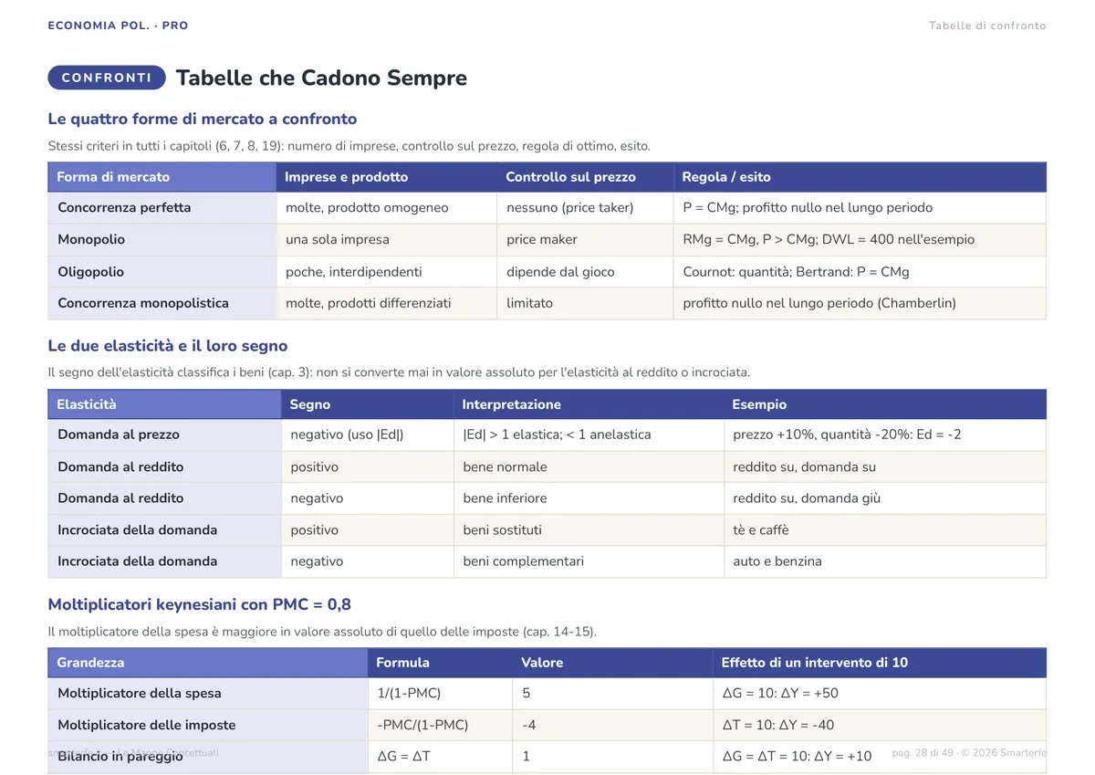1095x775 pixels.
Task: Click the "beni complementari" cell
Action: (x=589, y=561)
